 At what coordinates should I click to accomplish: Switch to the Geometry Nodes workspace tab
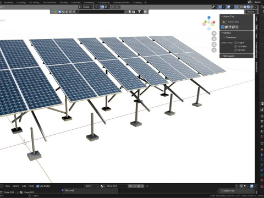click(x=121, y=3)
